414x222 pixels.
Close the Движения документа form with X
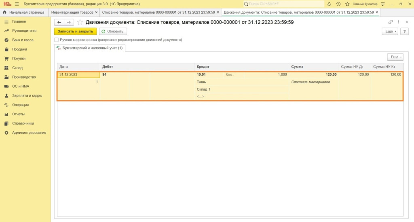[407, 22]
